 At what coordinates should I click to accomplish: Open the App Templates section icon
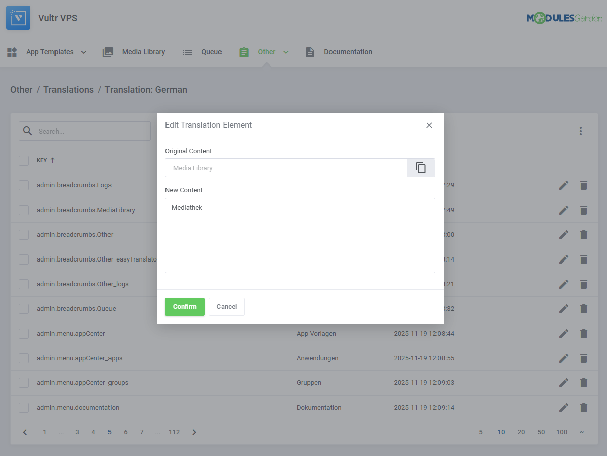[x=12, y=51]
